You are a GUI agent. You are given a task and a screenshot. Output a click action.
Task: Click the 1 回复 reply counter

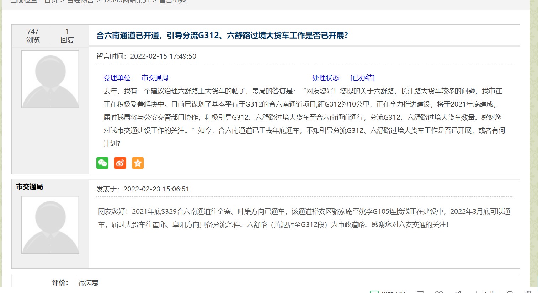(x=67, y=36)
